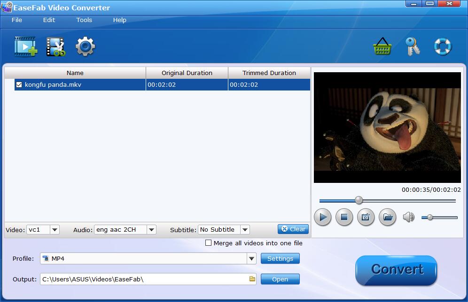The width and height of the screenshot is (468, 302).
Task: Click the video seek slider handle
Action: point(359,200)
